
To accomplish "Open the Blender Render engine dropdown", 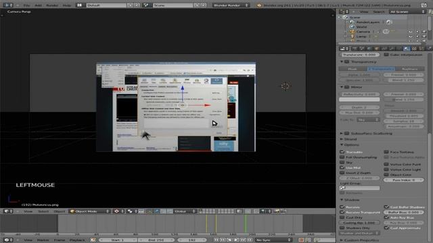I will pos(231,5).
